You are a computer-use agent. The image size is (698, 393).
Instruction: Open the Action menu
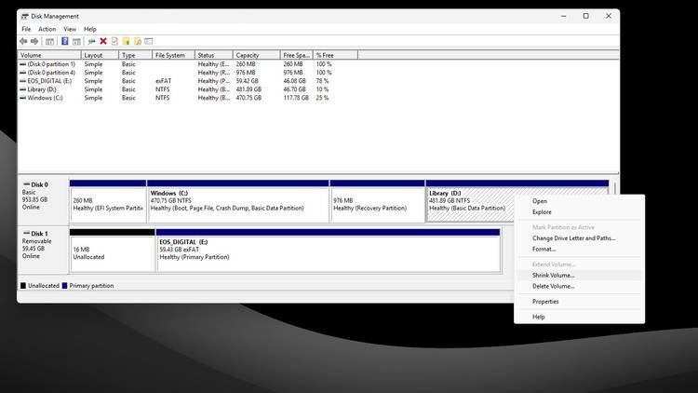47,29
